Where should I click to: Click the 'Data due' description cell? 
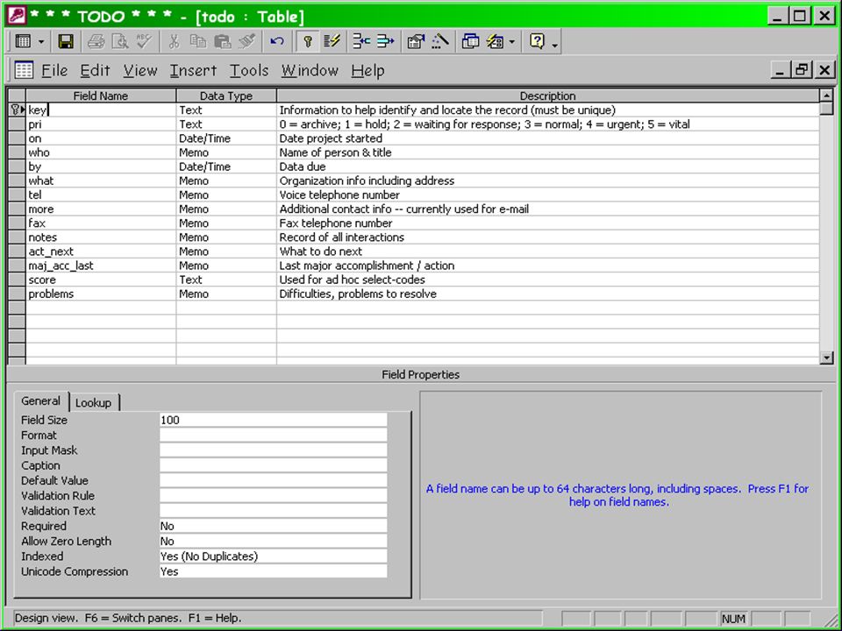547,167
